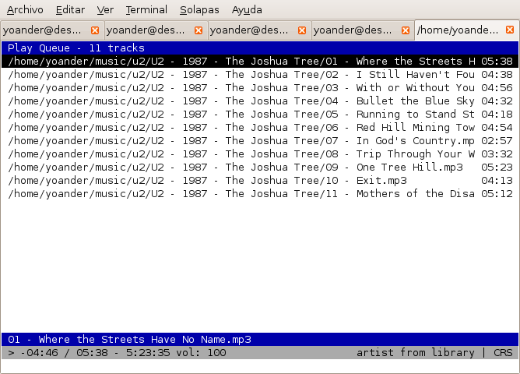520x374 pixels.
Task: Close the /home/yoande... tab
Action: click(510, 30)
